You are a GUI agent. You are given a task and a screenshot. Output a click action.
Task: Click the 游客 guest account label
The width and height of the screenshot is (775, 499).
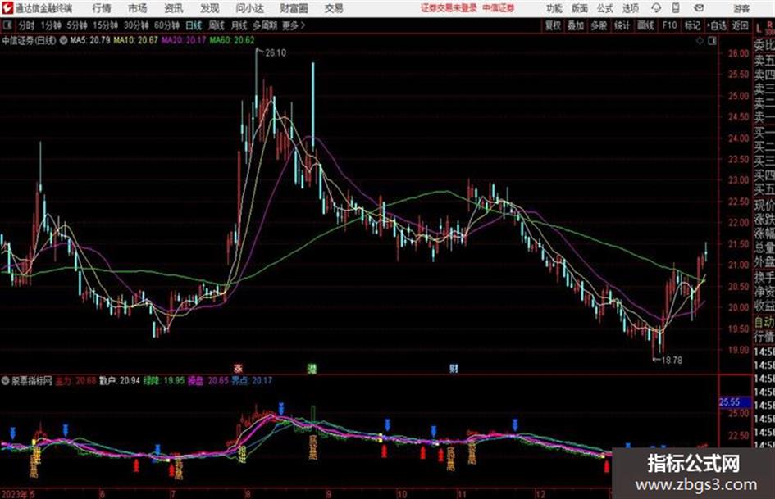click(741, 8)
